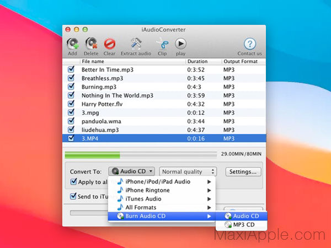
Task: Toggle the Apply to all checkbox
Action: tap(73, 181)
